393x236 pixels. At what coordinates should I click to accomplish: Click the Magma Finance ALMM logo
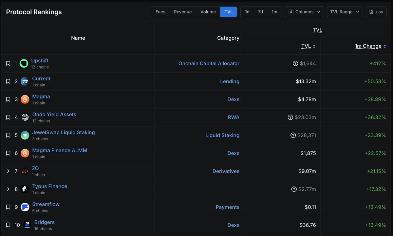[x=25, y=153]
